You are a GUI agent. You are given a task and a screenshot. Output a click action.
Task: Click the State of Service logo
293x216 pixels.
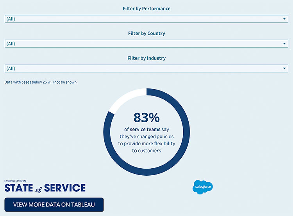[45, 188]
